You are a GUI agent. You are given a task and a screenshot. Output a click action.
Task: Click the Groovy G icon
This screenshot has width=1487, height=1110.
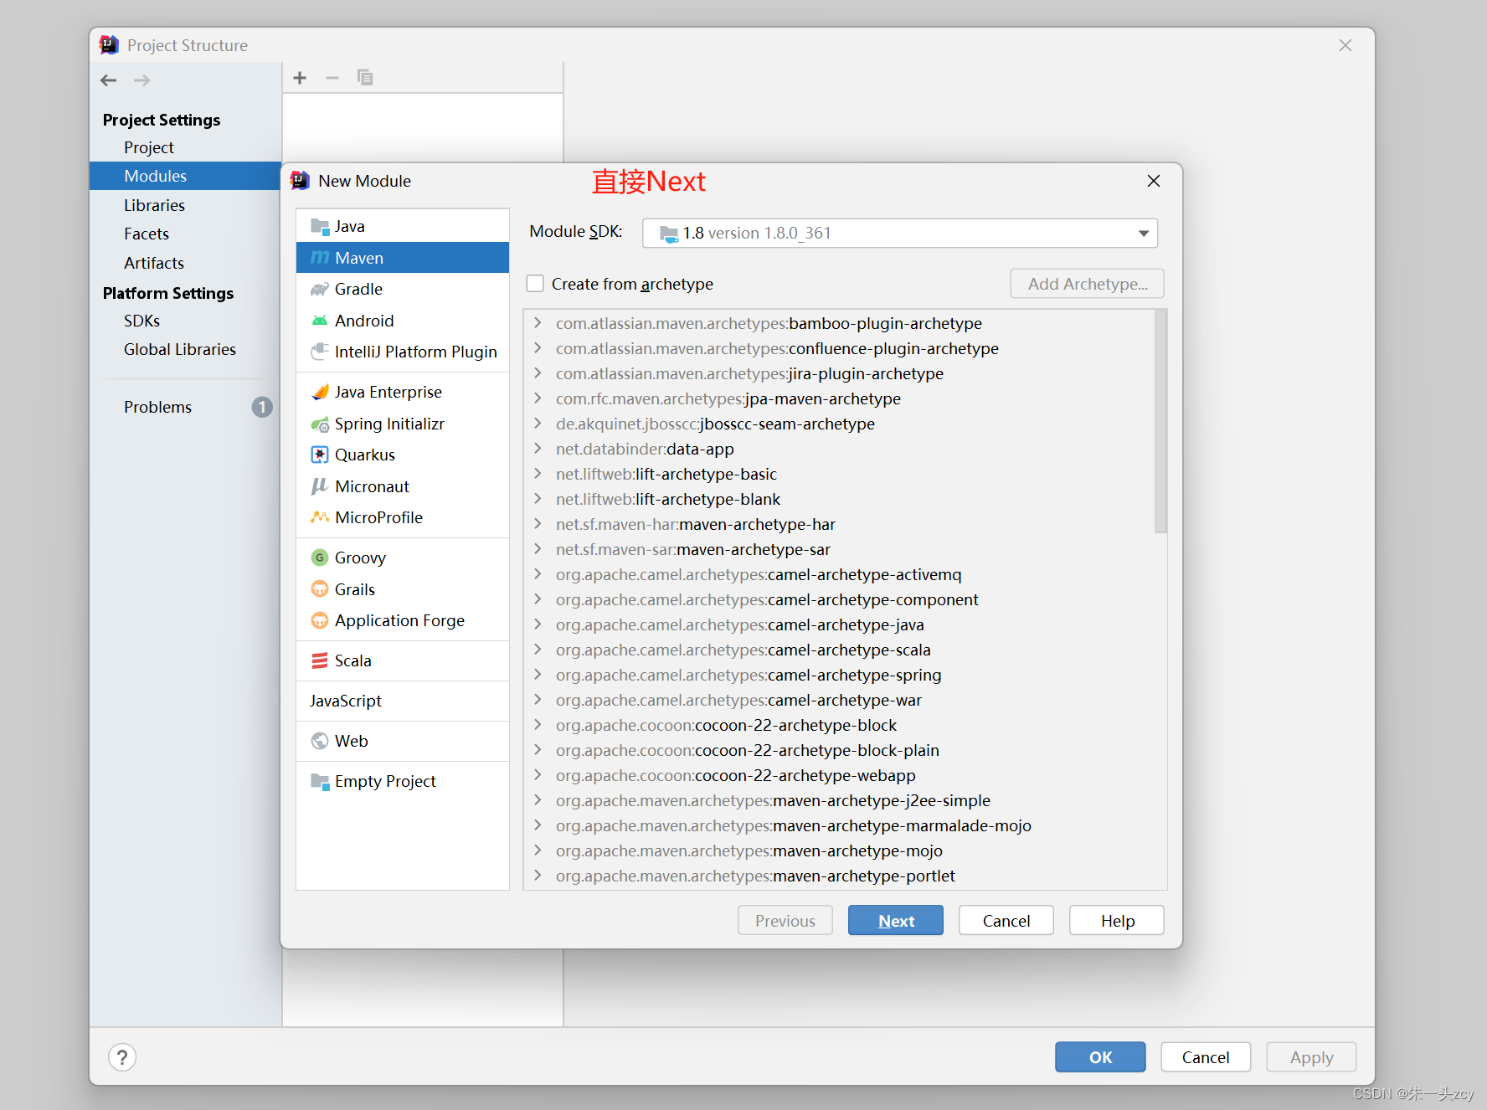pos(320,558)
